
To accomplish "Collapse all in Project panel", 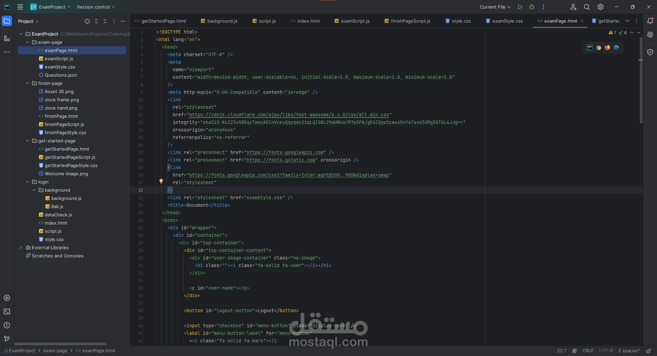I will (x=105, y=21).
